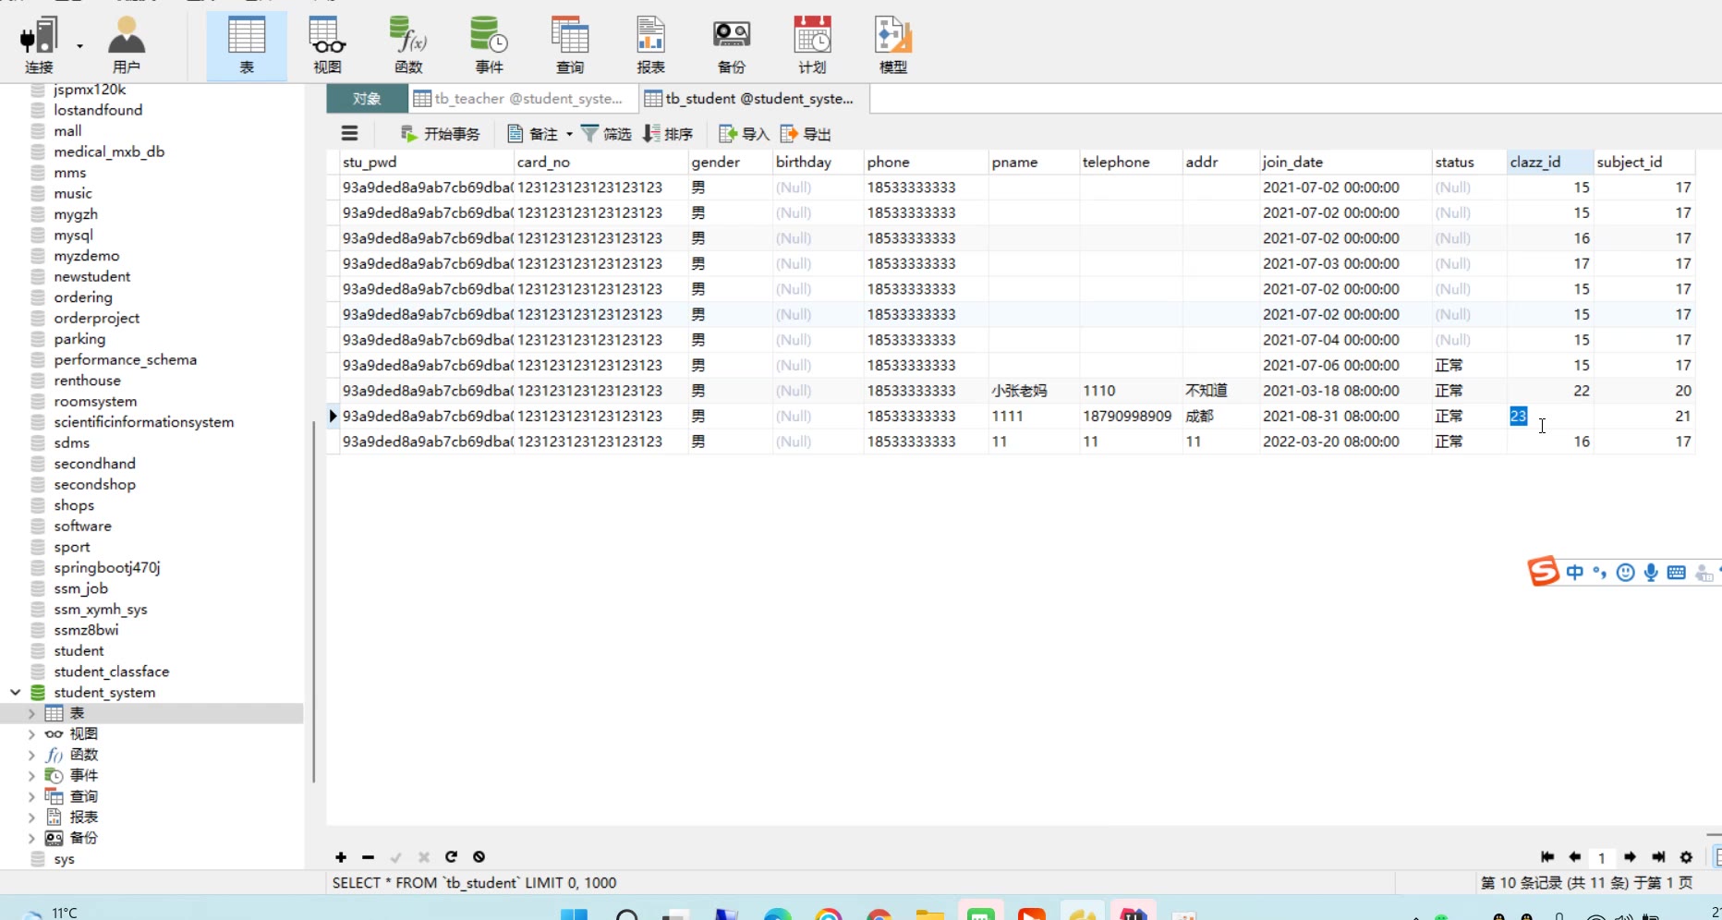The height and width of the screenshot is (920, 1722).
Task: Collapse the student_system database node
Action: tap(16, 692)
